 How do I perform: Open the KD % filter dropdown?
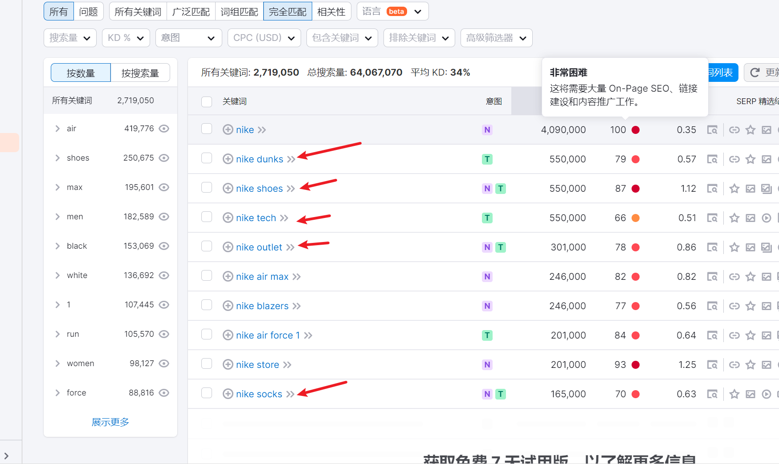126,38
